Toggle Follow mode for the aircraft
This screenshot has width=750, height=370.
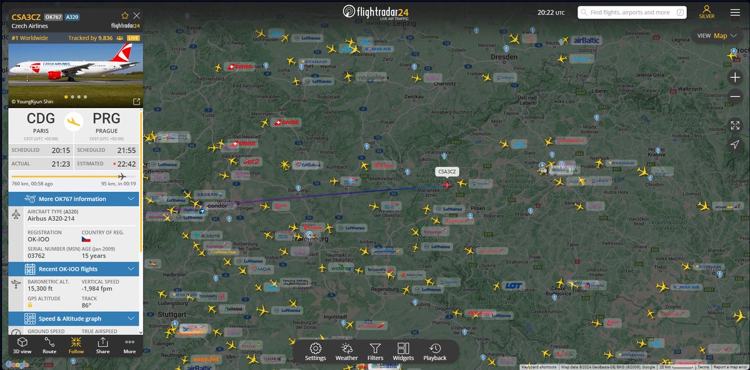point(76,346)
